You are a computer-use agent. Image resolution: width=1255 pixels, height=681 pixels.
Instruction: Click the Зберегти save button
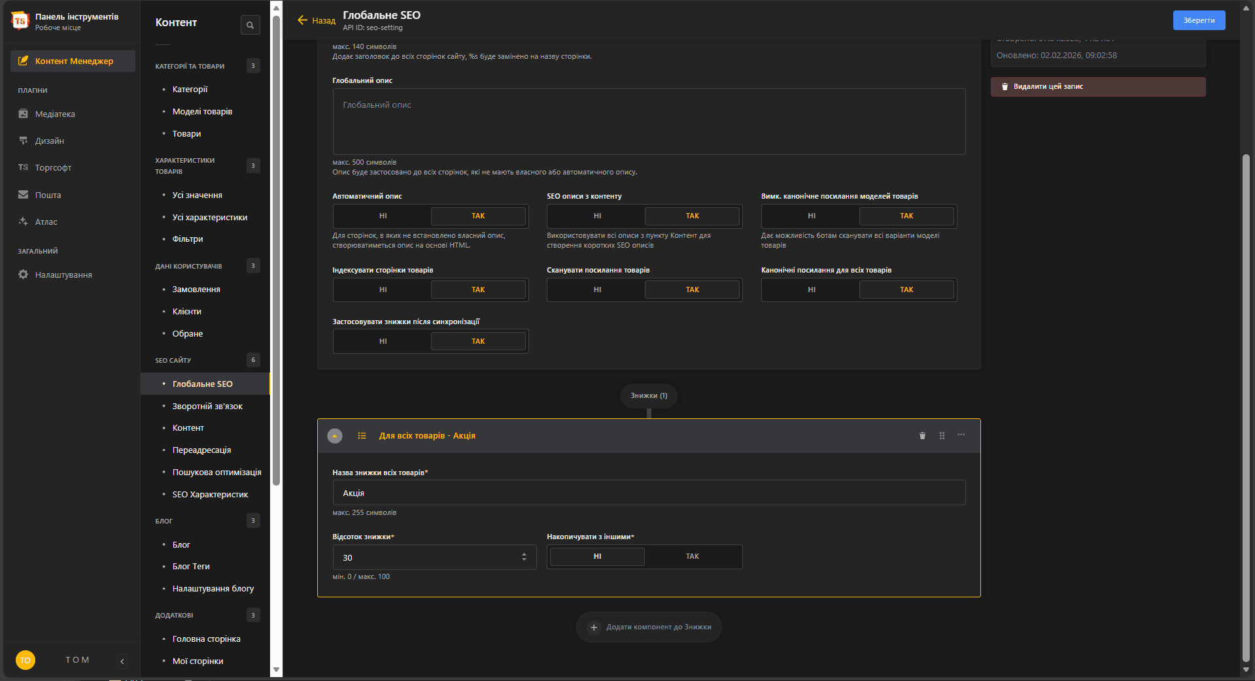pyautogui.click(x=1198, y=20)
